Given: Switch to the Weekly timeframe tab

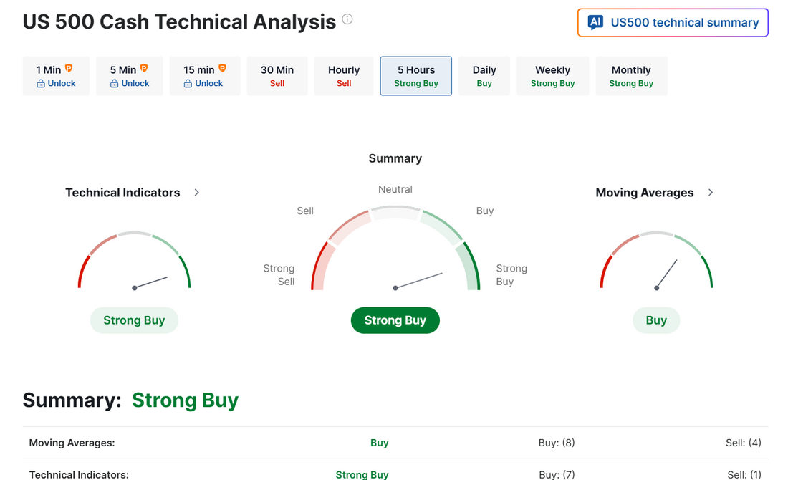Looking at the screenshot, I should coord(552,76).
